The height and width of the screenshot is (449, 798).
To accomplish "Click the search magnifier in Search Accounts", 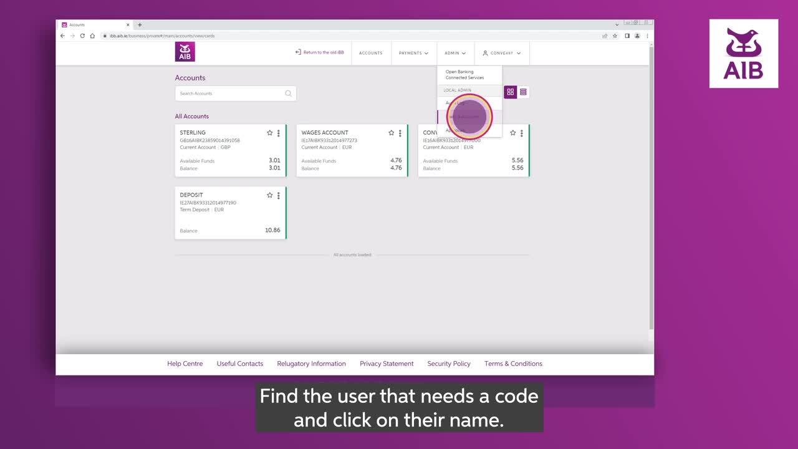I will click(288, 94).
